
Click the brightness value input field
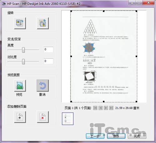point(48,50)
